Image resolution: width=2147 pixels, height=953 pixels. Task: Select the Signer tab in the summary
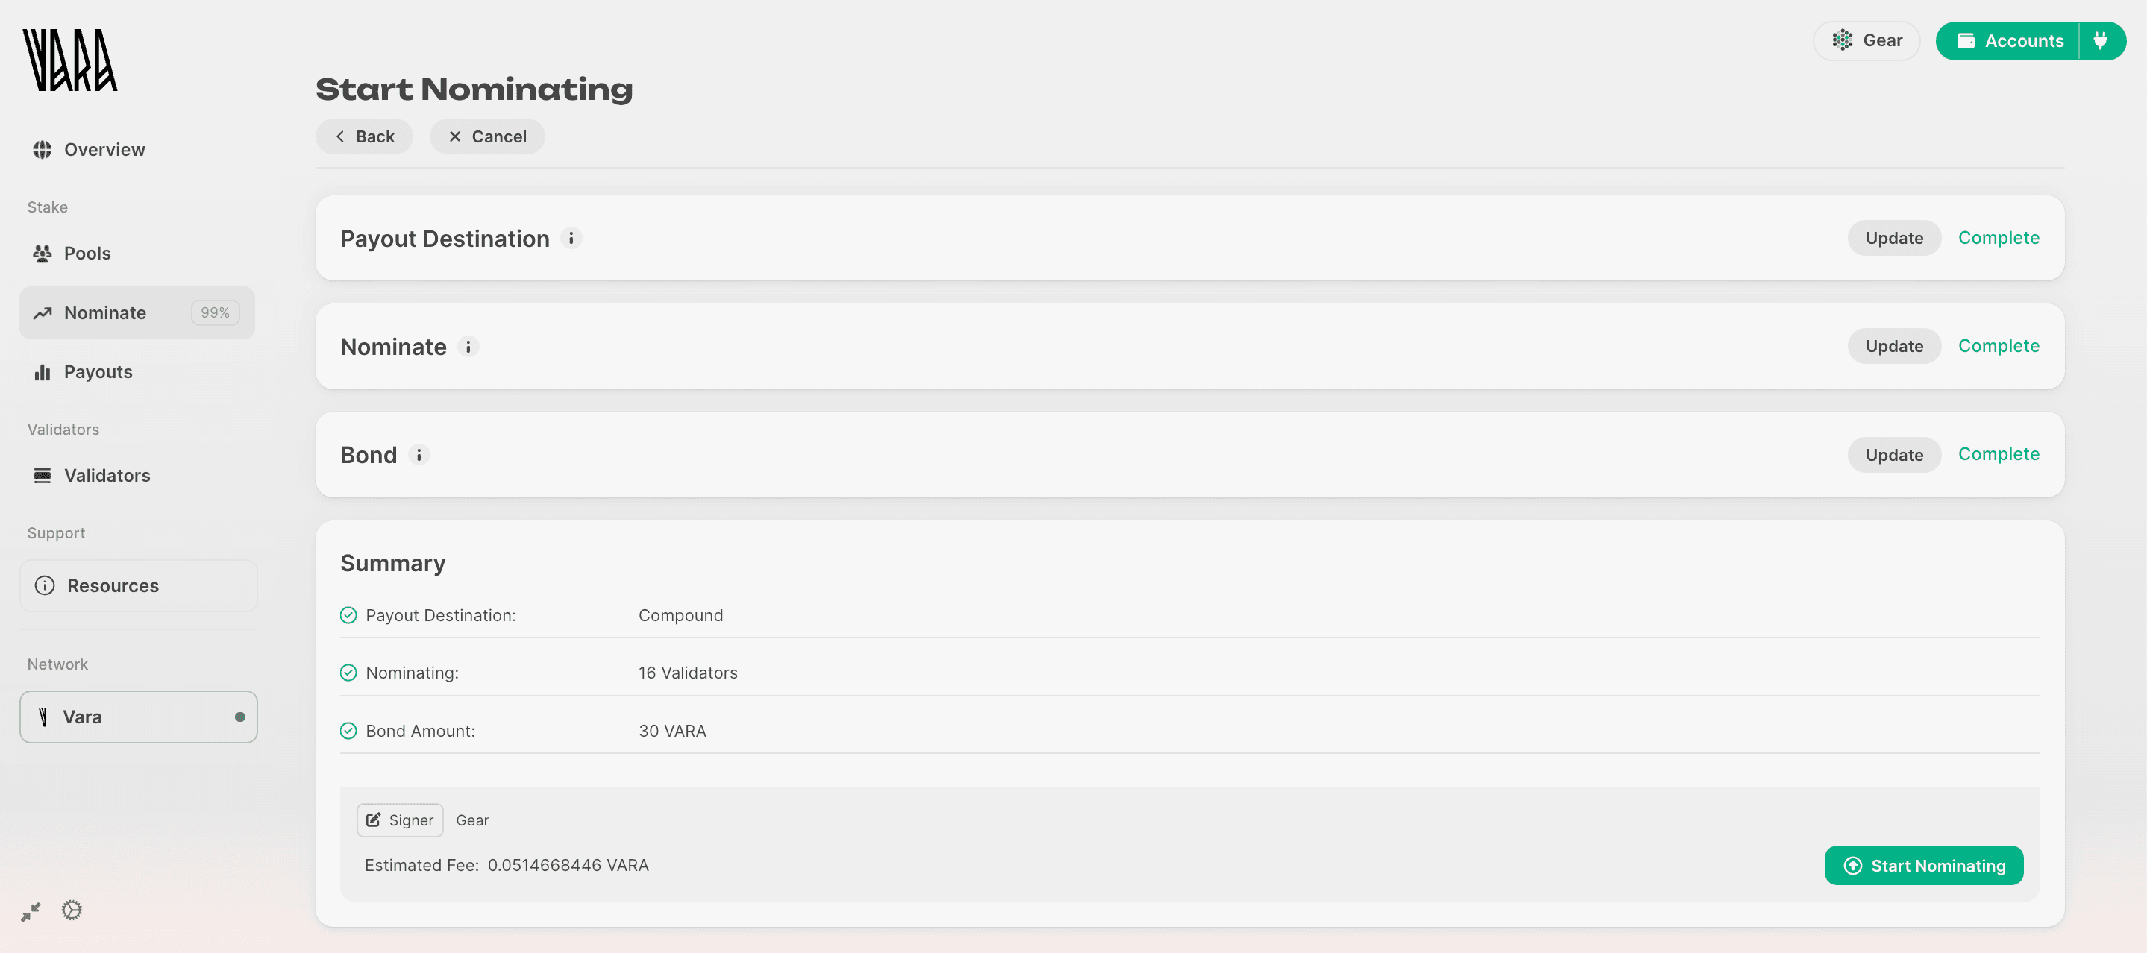399,820
